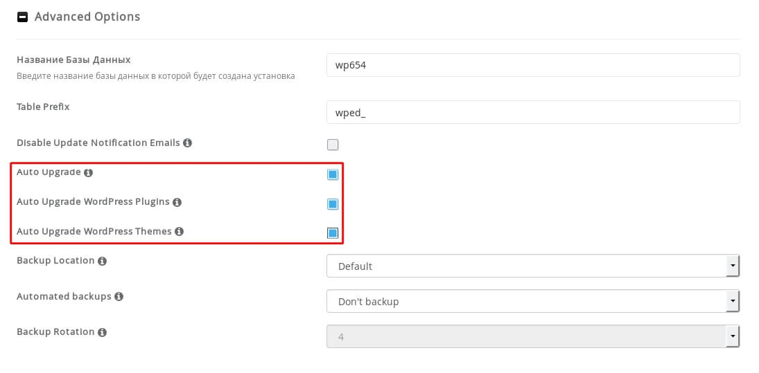The width and height of the screenshot is (759, 373).
Task: Click the Backup Rotation label text
Action: click(x=55, y=332)
